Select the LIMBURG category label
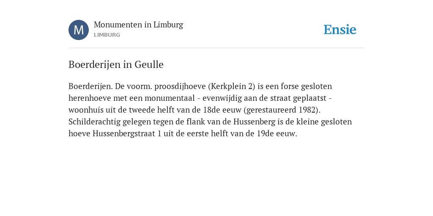The height and width of the screenshot is (216, 433). click(x=107, y=35)
